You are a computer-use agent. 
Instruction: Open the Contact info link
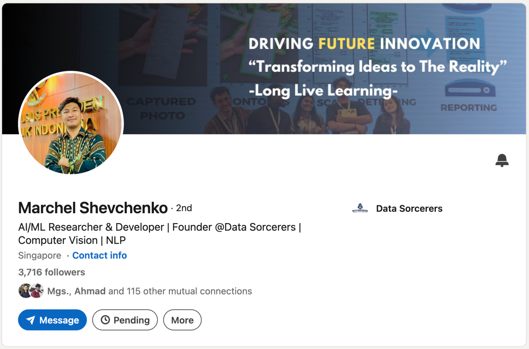point(100,256)
